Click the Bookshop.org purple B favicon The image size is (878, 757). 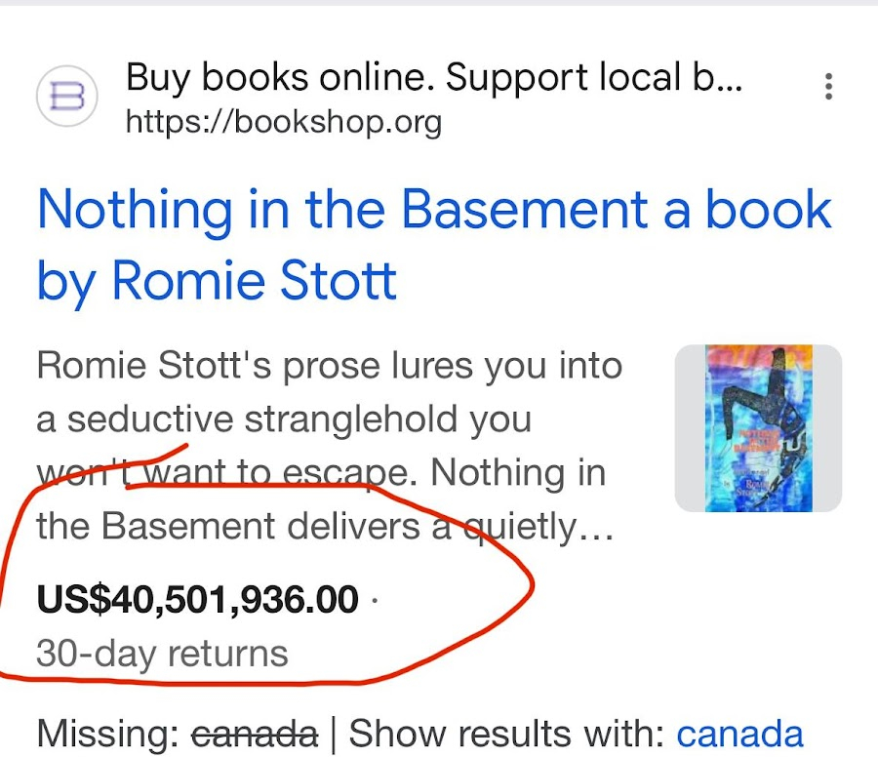(x=66, y=96)
